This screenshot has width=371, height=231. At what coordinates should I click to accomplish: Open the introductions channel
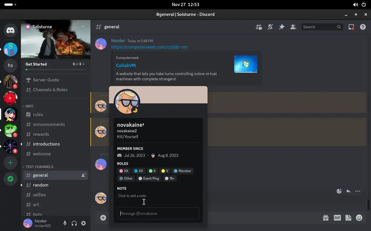(56, 144)
